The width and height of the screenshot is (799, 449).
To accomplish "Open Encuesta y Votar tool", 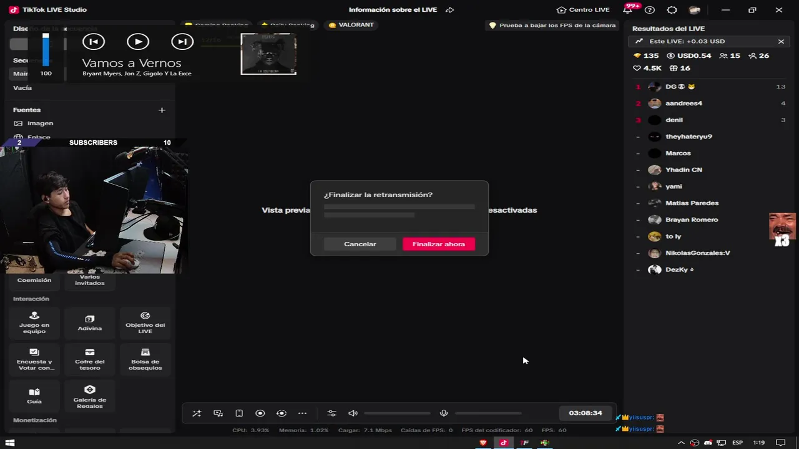I will coord(34,360).
